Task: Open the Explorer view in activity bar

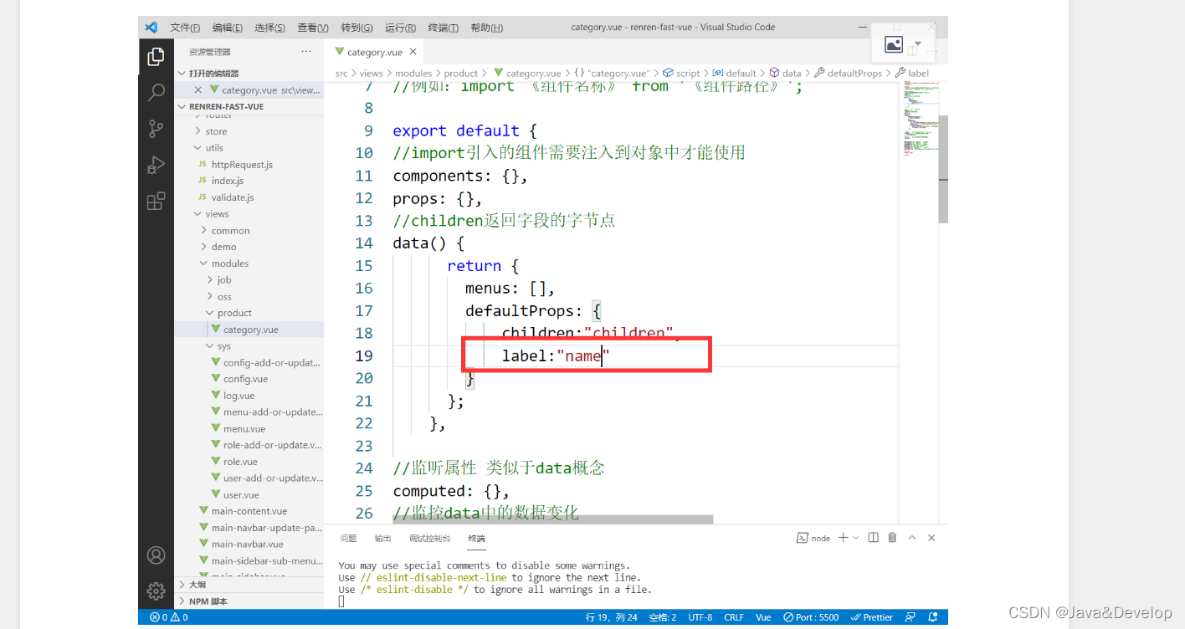Action: coord(156,57)
